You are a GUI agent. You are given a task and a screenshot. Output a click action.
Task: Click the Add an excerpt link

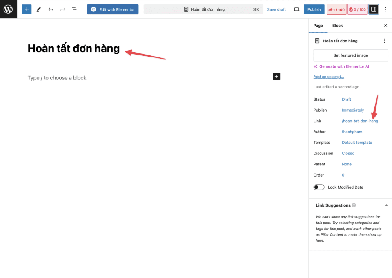click(x=328, y=77)
